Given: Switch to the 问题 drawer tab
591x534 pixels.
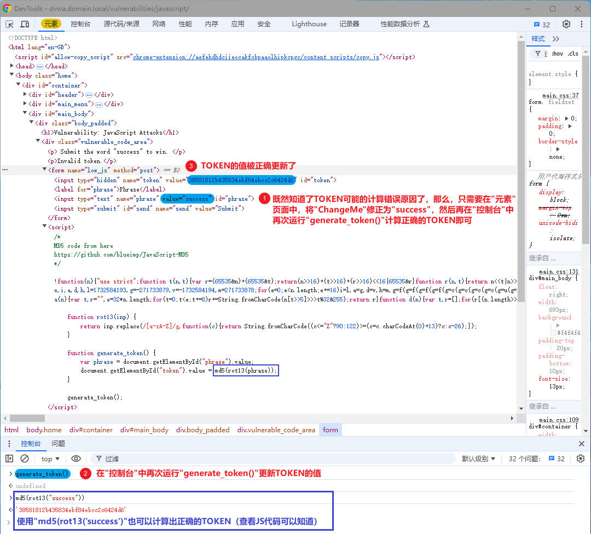Looking at the screenshot, I should 58,444.
